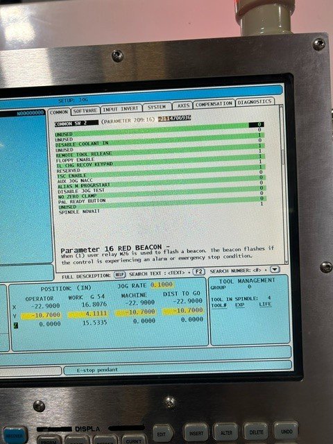Click the E-stop pendant status message
333x444 pixels.
pyautogui.click(x=97, y=370)
